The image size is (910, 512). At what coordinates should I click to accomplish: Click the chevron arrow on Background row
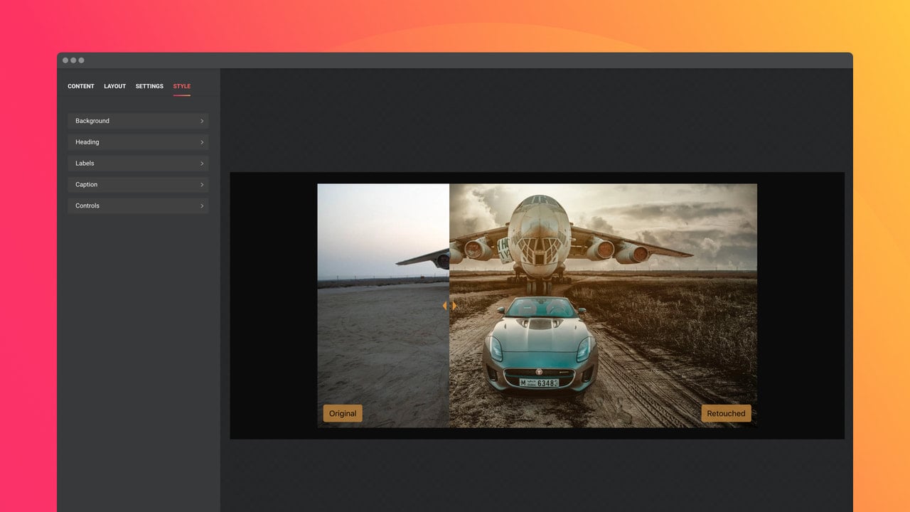pos(202,121)
